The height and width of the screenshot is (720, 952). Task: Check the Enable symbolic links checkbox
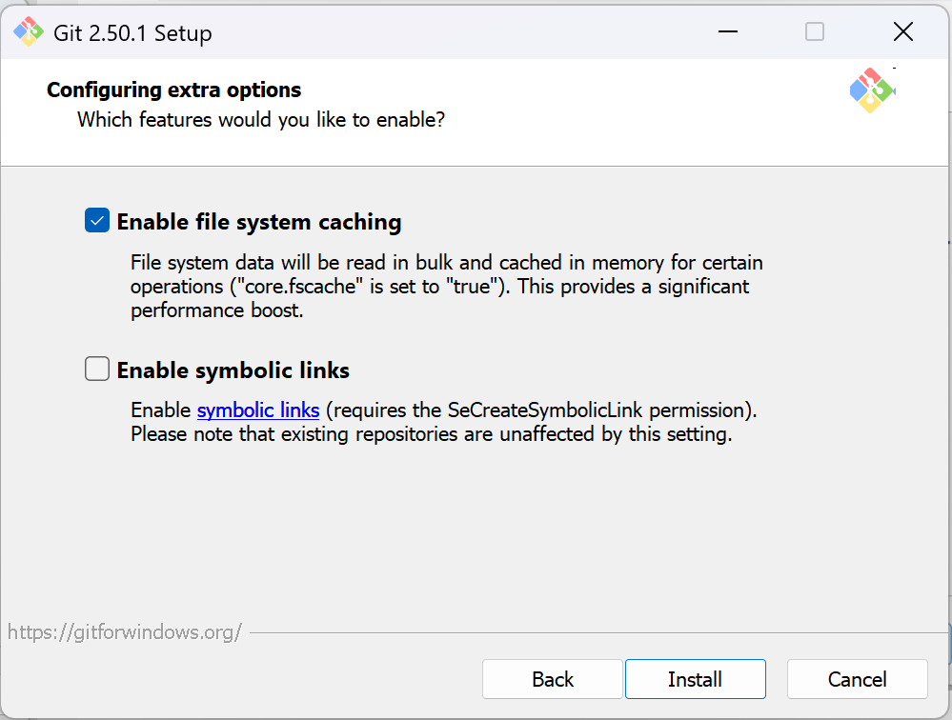pyautogui.click(x=97, y=370)
